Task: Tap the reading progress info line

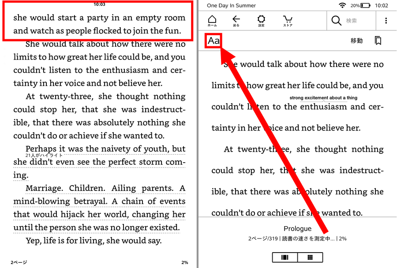Action: pos(297,238)
